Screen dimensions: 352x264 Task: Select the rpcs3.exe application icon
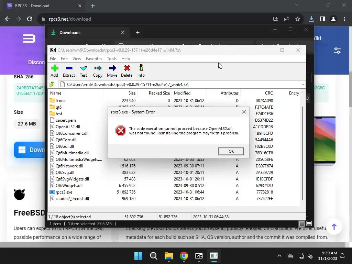click(x=52, y=192)
